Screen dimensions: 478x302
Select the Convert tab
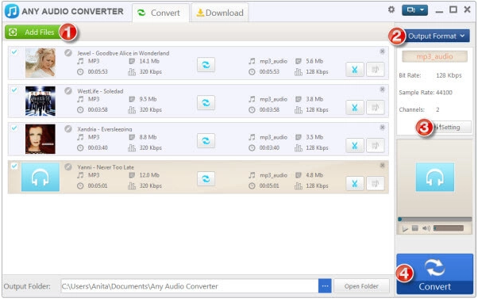pyautogui.click(x=160, y=13)
